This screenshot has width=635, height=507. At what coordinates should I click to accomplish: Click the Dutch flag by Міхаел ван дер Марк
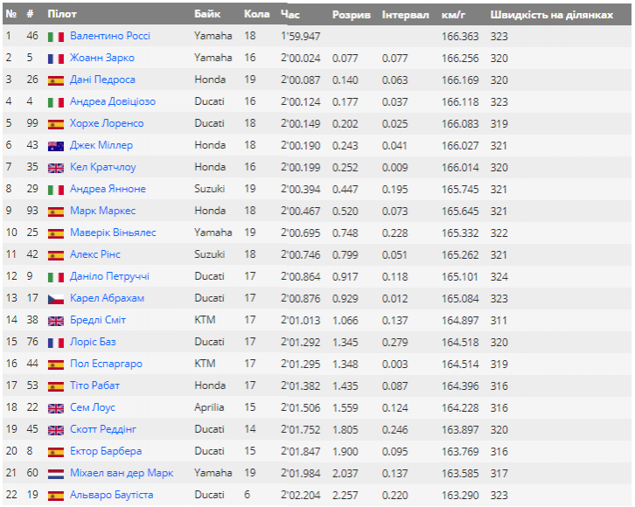[56, 474]
